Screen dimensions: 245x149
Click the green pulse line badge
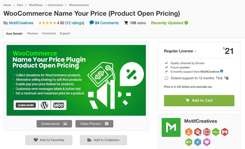pyautogui.click(x=216, y=132)
